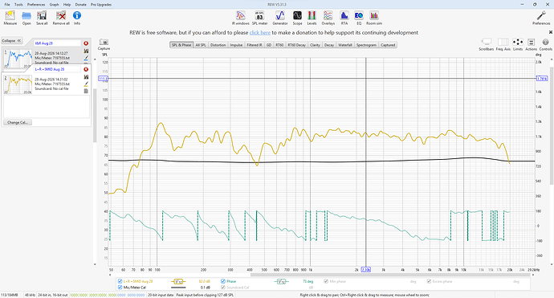Change trace colour of I&R measurement
This screenshot has width=554, height=298.
(86, 58)
